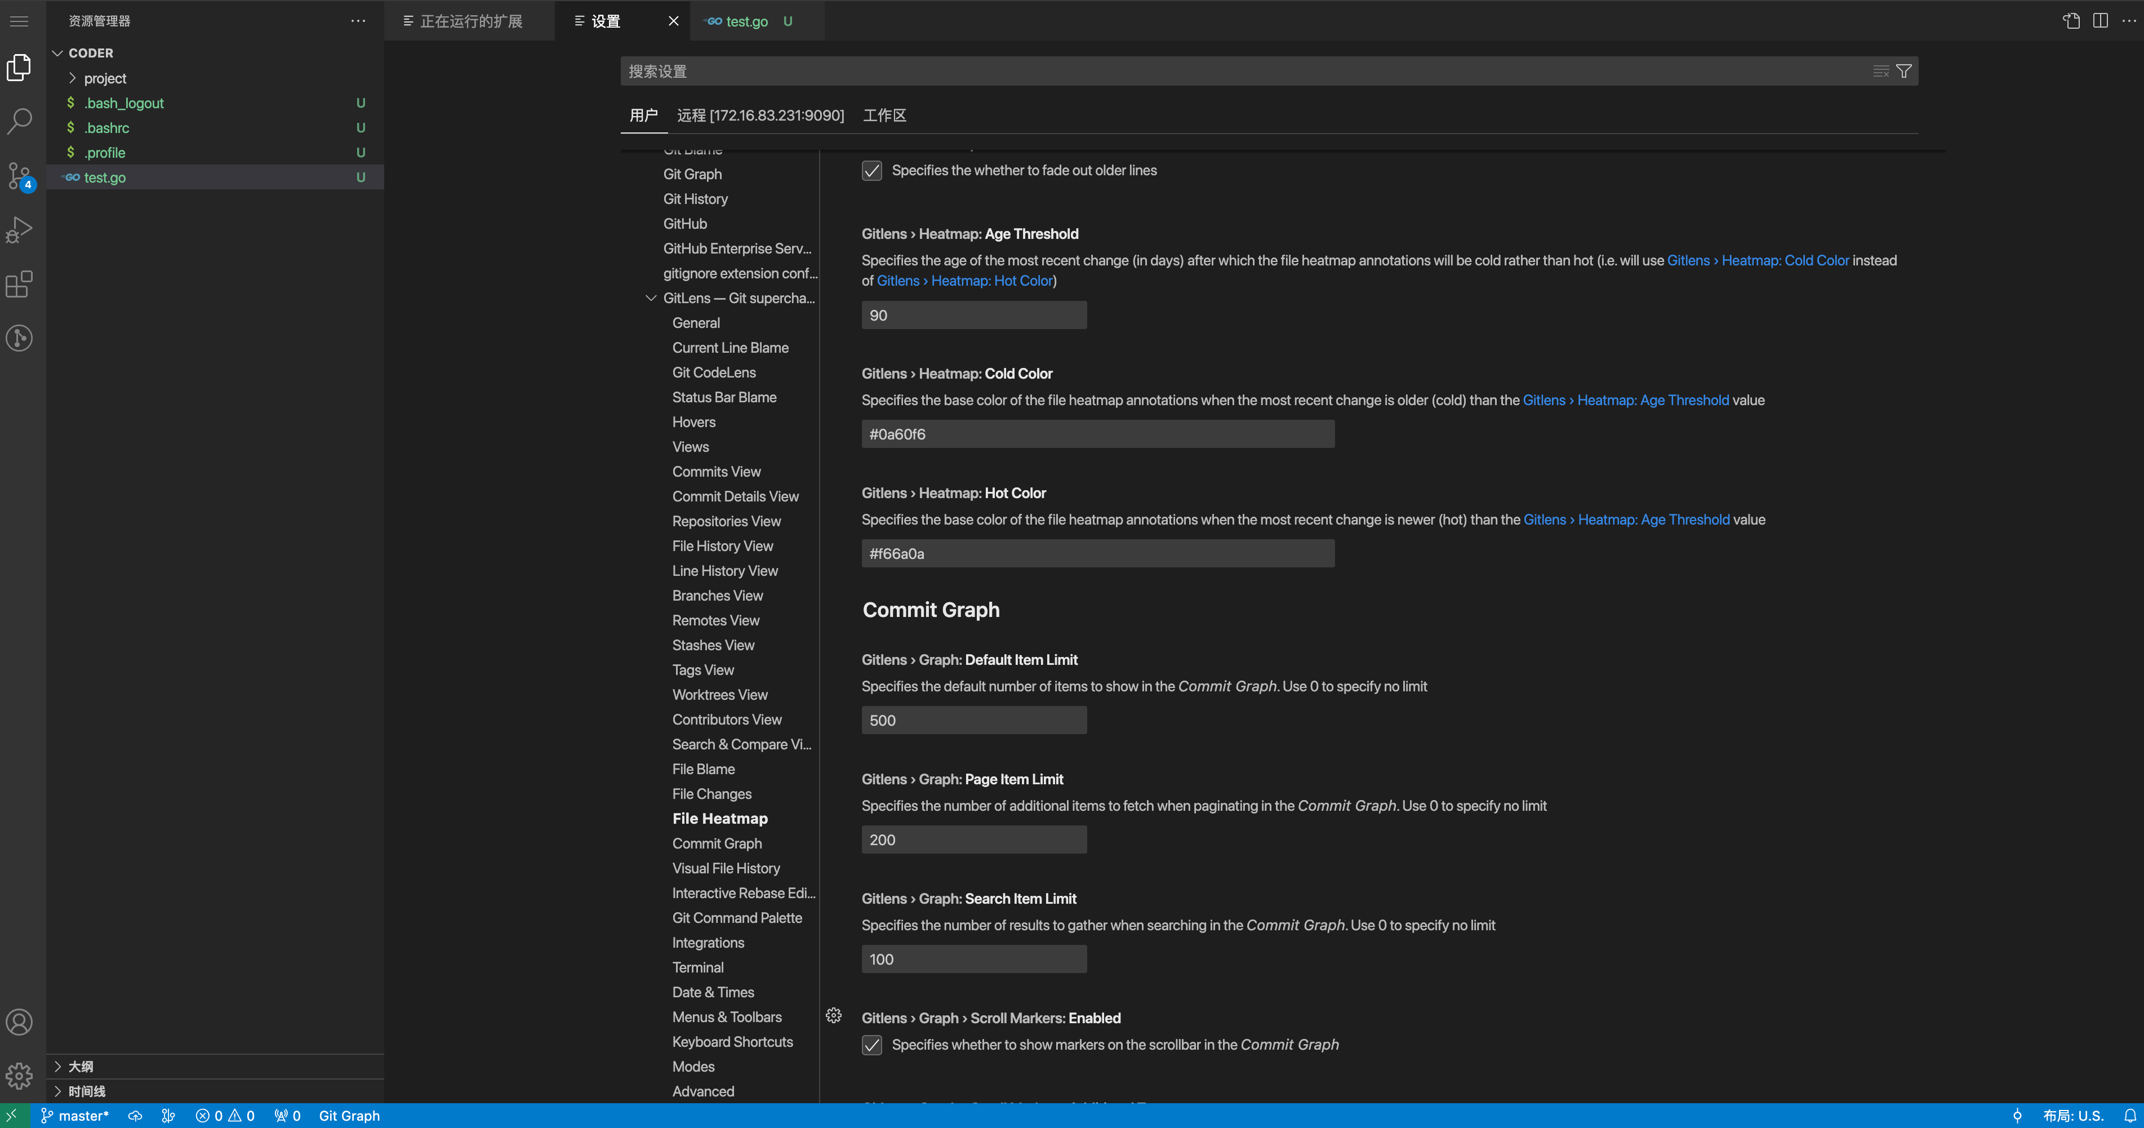Open the hamburger application menu
The height and width of the screenshot is (1128, 2144).
point(19,21)
